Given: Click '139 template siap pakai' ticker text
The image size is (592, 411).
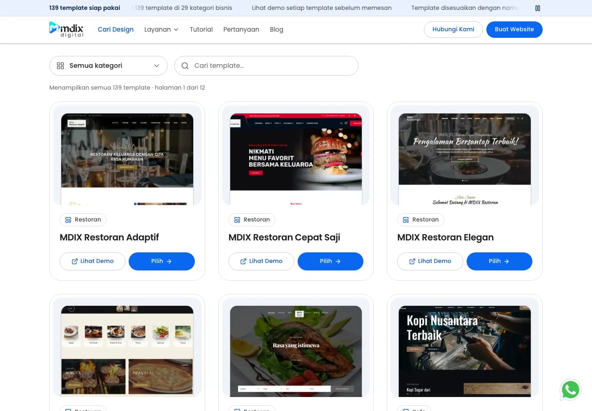Looking at the screenshot, I should pos(85,8).
